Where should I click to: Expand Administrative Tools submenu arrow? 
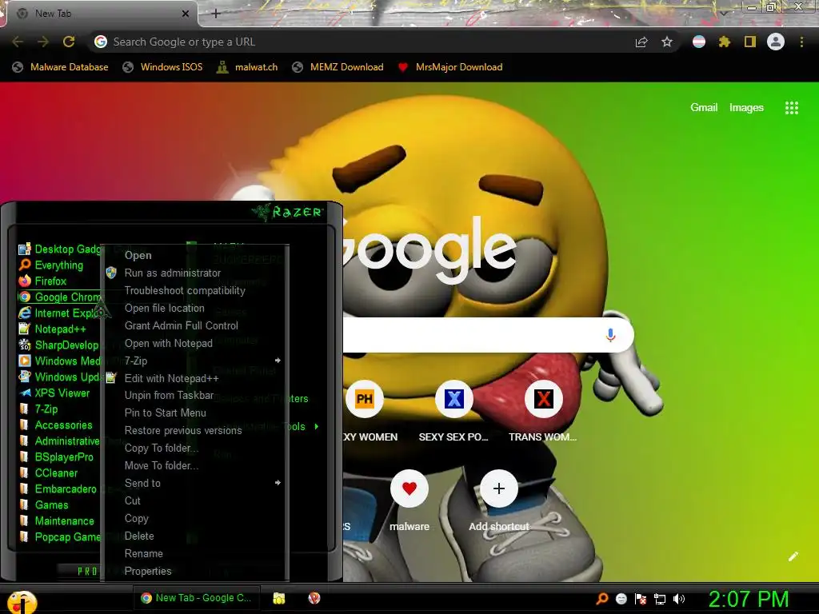click(x=317, y=427)
